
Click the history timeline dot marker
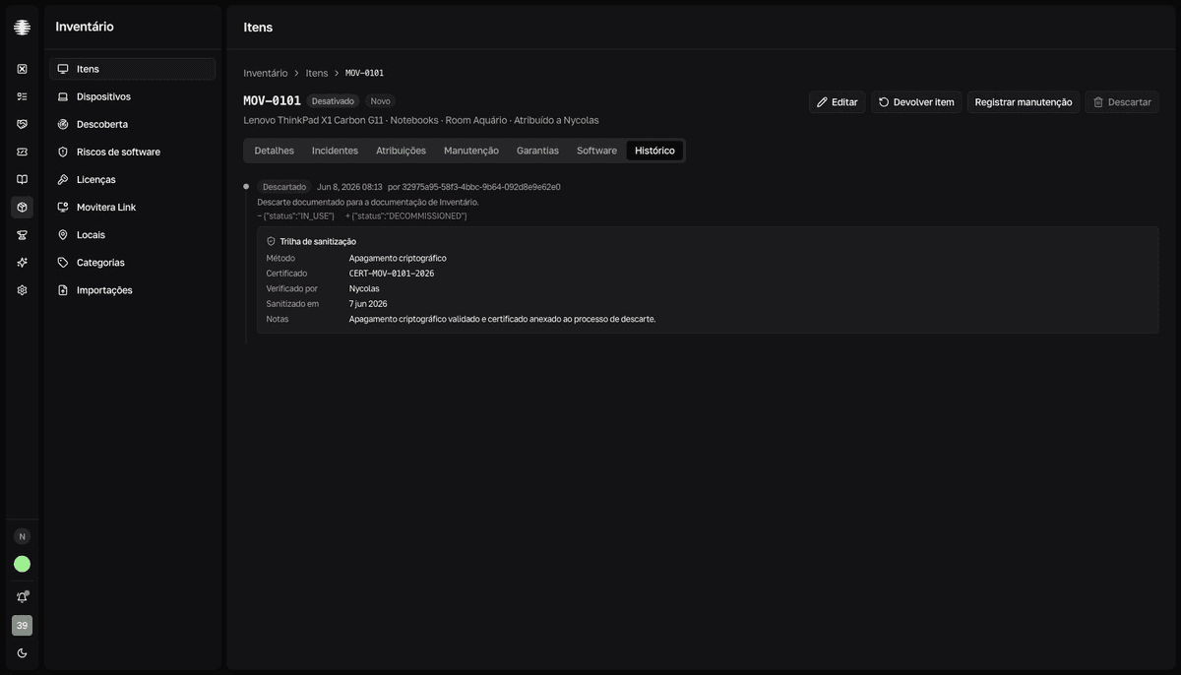246,186
